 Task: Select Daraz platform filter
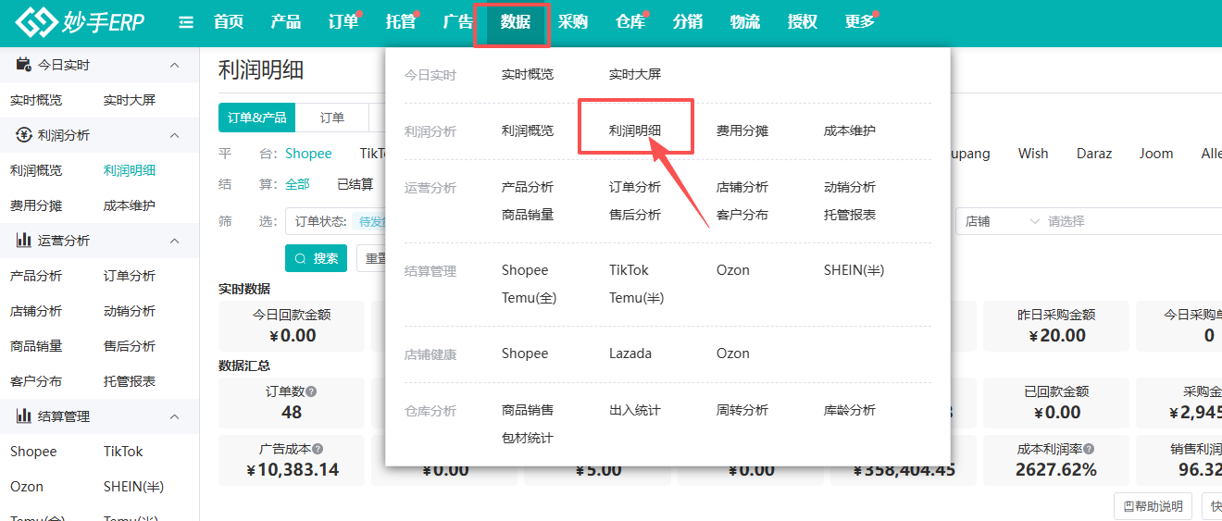click(1094, 154)
